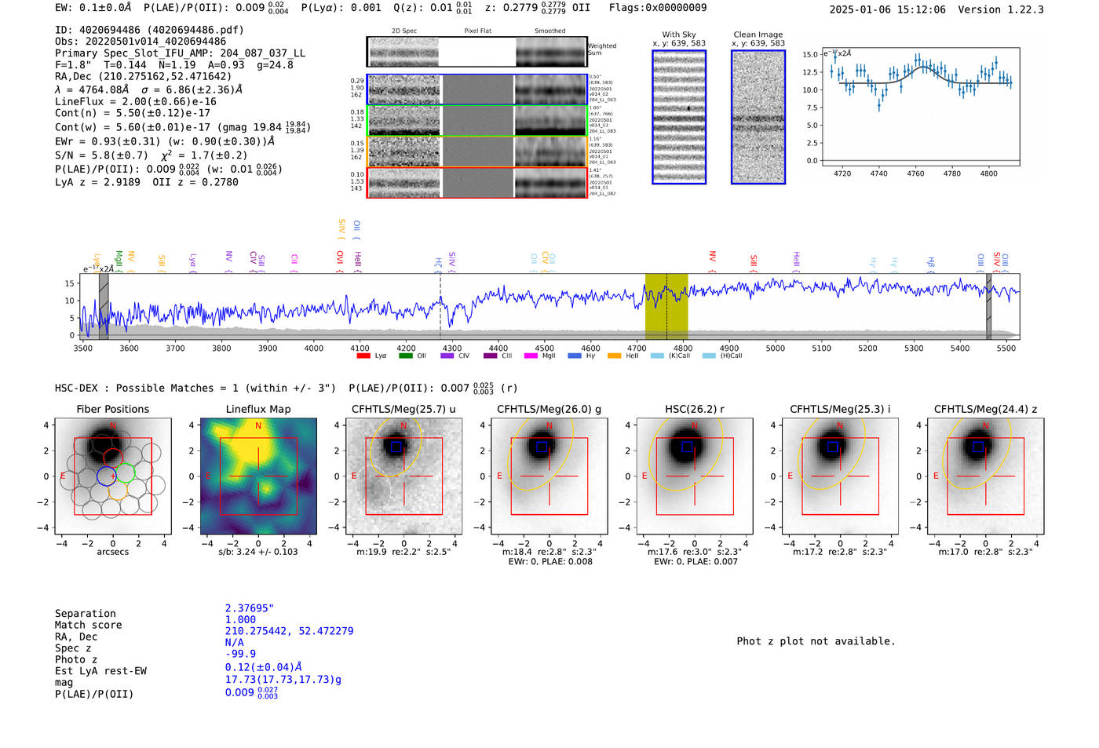Click the yellow highlighted band in the spectrum
This screenshot has height=748, width=1099.
click(x=666, y=306)
